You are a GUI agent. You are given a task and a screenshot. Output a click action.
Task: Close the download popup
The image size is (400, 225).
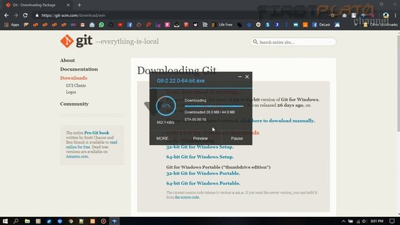click(247, 76)
